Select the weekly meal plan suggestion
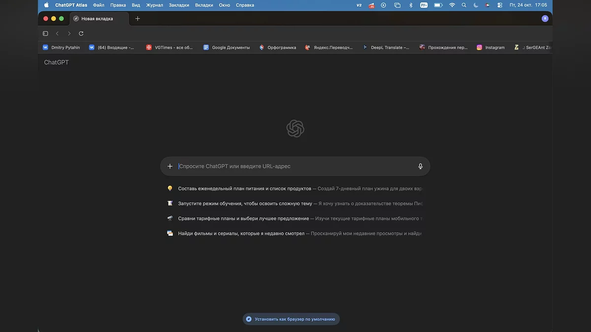Image resolution: width=591 pixels, height=332 pixels. 295,188
